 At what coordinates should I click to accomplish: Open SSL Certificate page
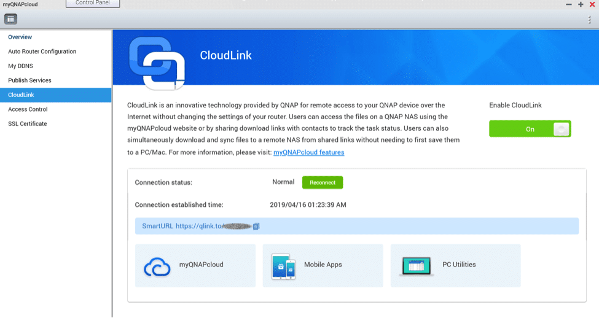pos(56,124)
